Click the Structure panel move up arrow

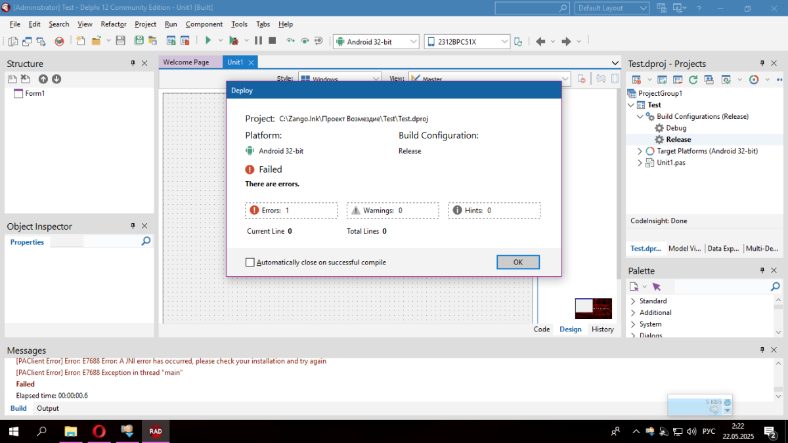43,79
